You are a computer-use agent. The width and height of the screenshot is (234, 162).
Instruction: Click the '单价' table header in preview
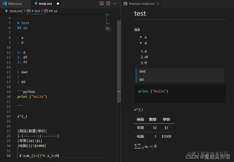click(167, 119)
